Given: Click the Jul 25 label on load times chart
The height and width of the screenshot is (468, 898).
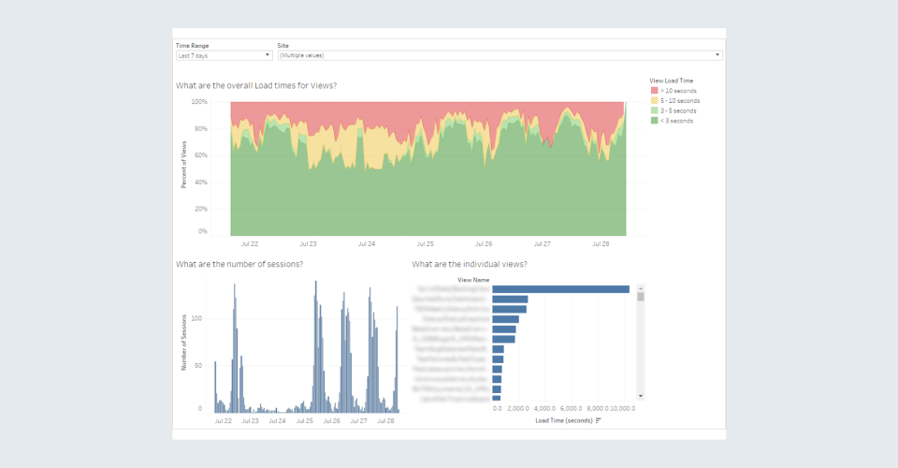Looking at the screenshot, I should coord(426,243).
